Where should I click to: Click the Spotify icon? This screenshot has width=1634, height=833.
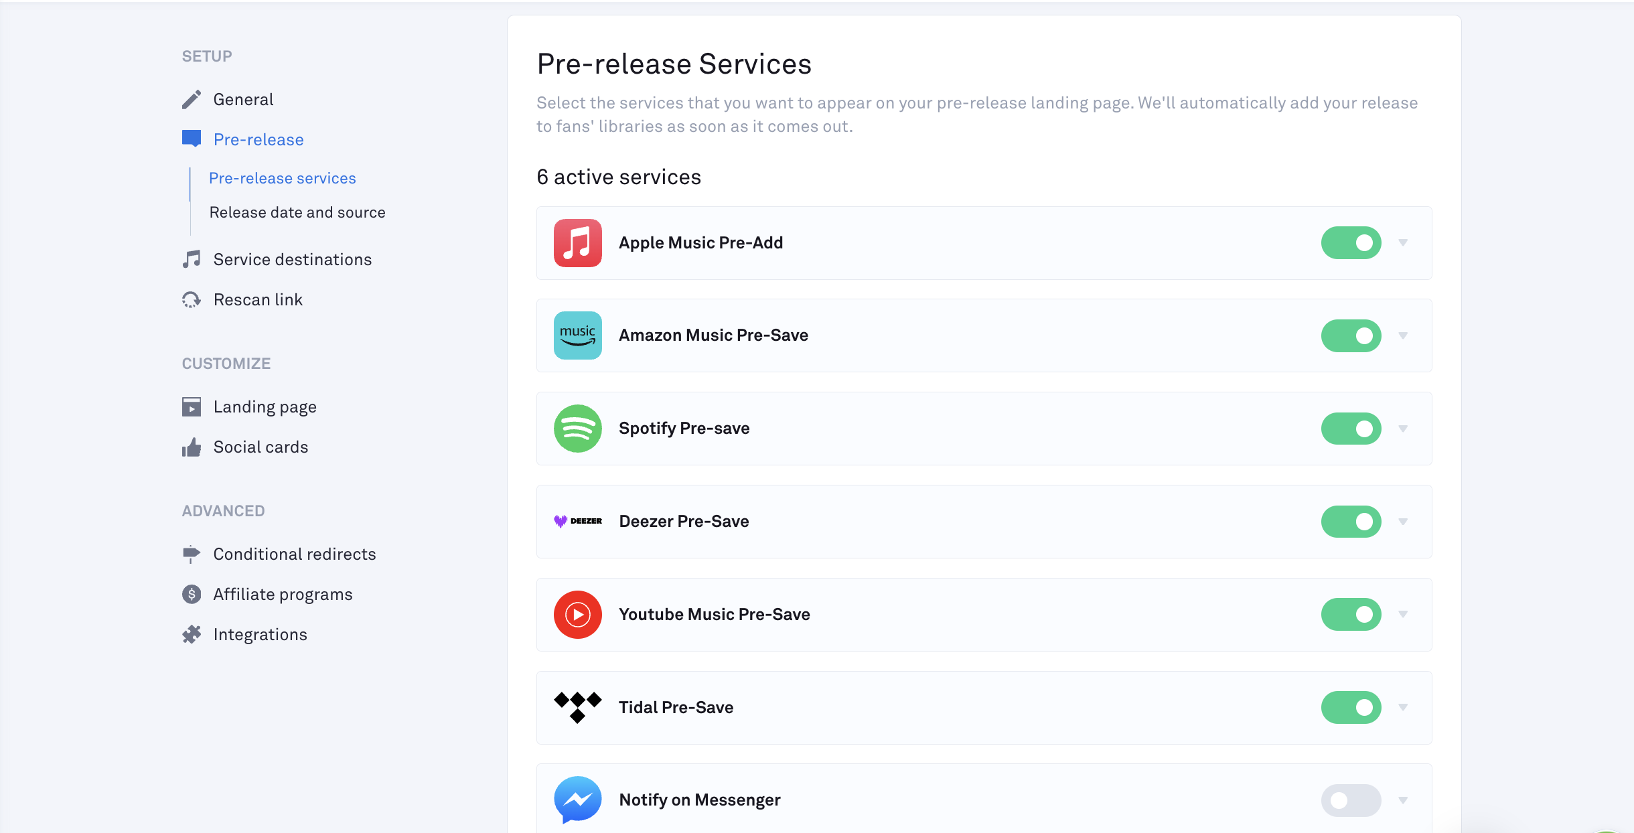[x=577, y=429]
